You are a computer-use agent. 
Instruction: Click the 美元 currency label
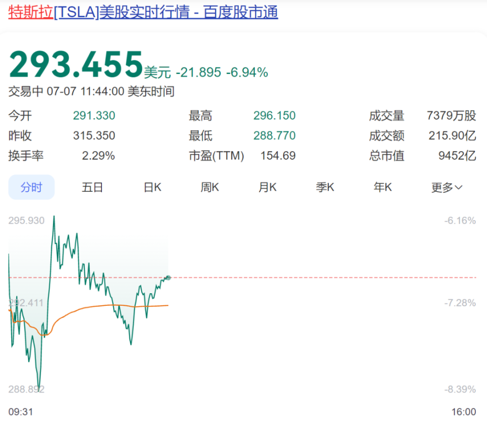pos(157,73)
